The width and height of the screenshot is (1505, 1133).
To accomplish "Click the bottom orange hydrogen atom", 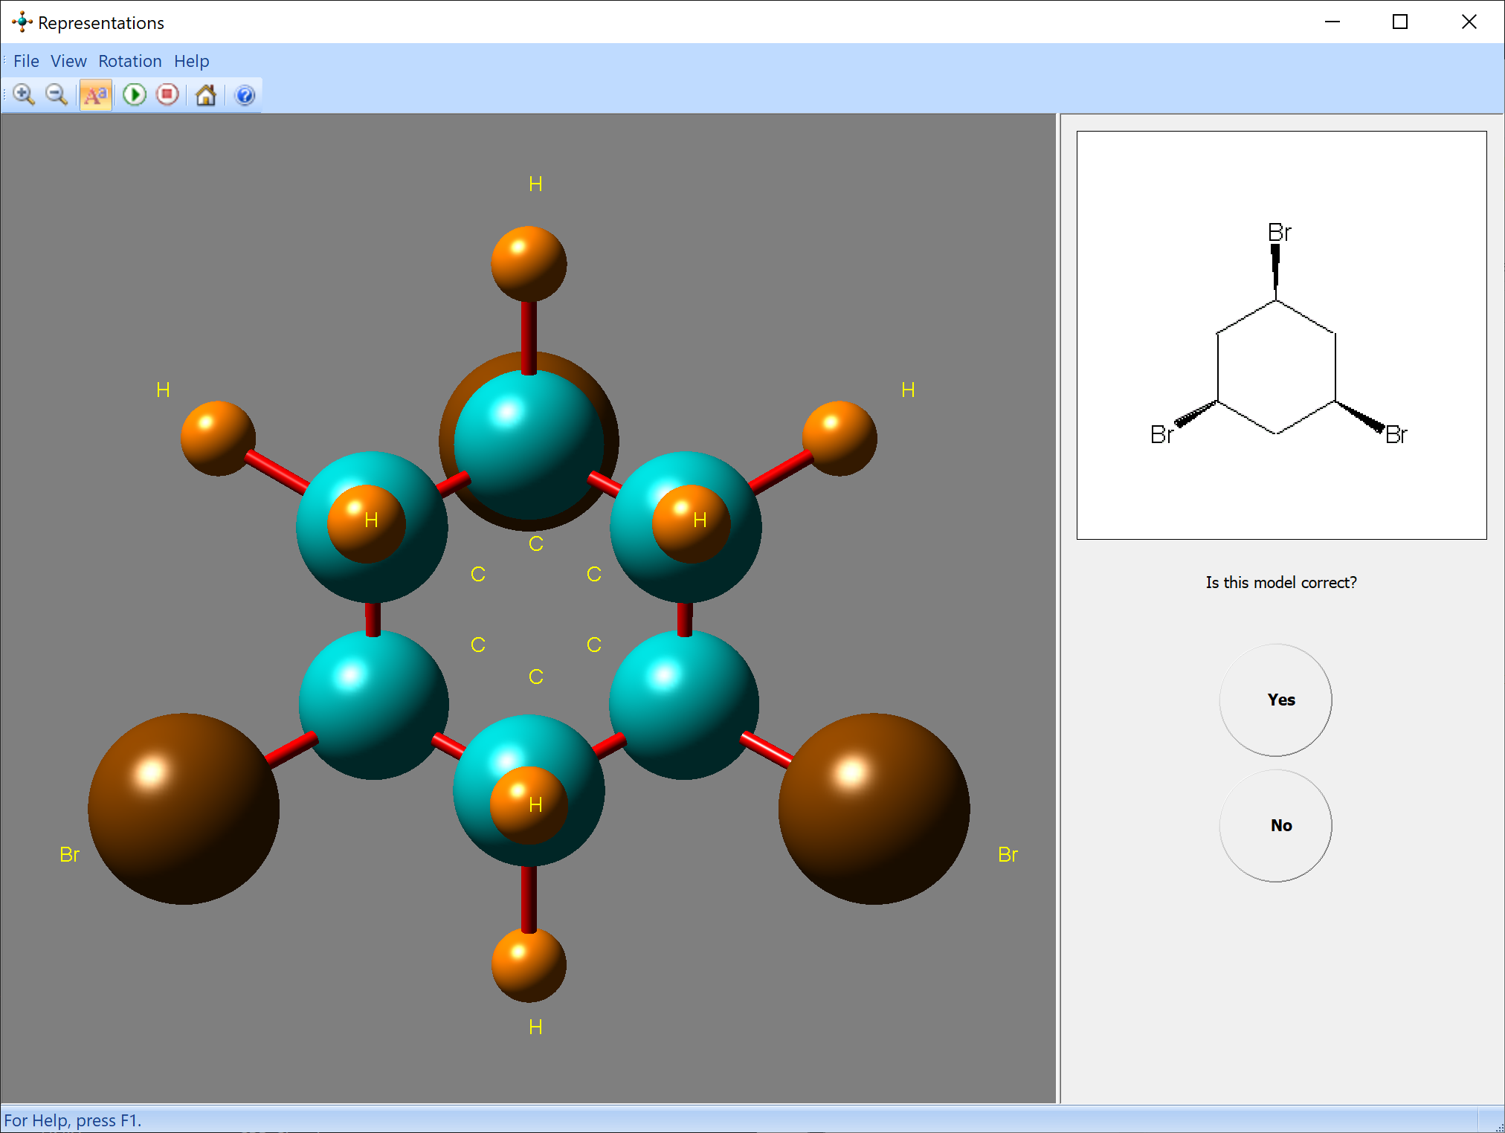I will [529, 964].
